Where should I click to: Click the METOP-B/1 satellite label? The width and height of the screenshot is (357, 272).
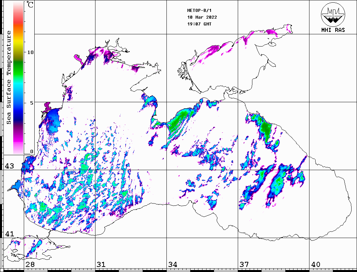click(199, 11)
